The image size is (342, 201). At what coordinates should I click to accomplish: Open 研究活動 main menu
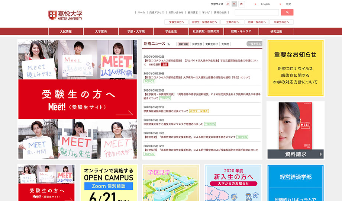[276, 32]
